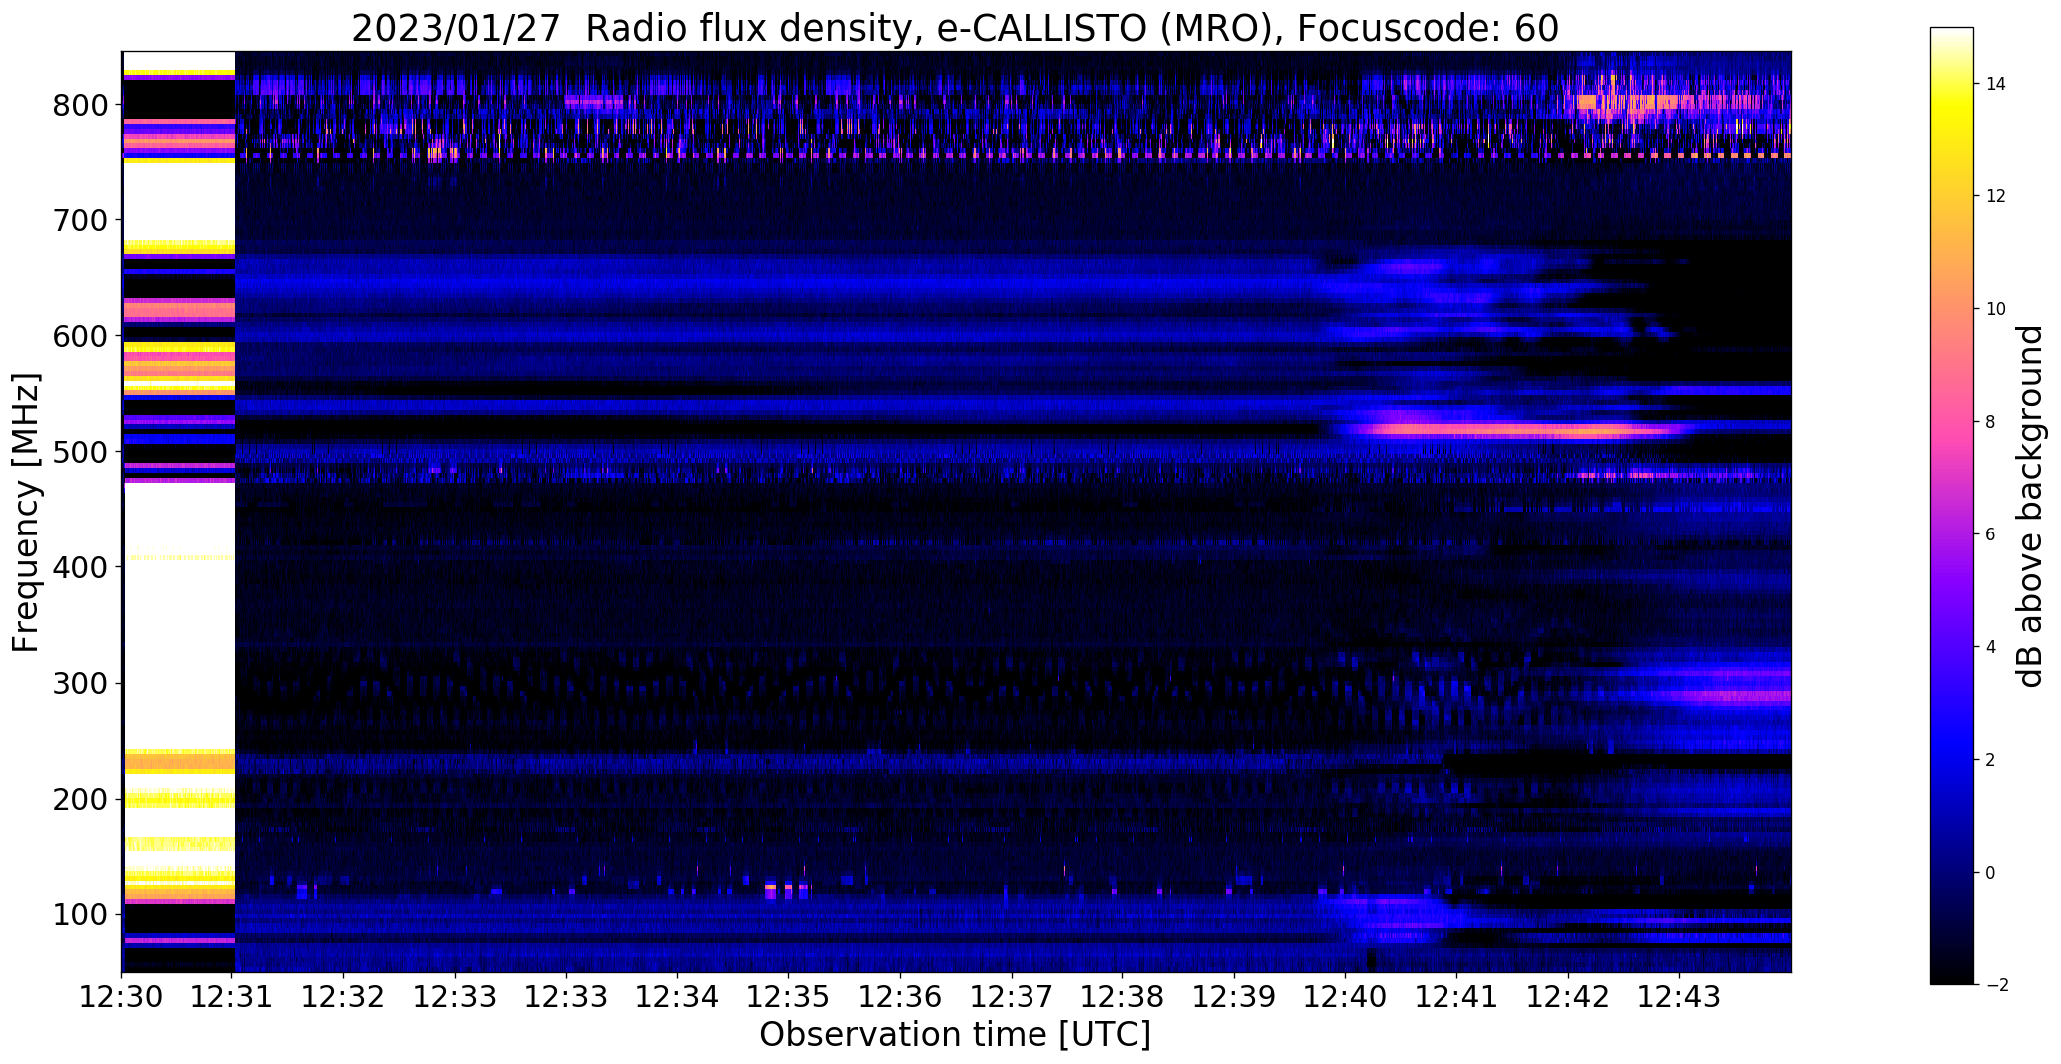
Task: Select the 600 frequency tick label
Action: [x=80, y=336]
